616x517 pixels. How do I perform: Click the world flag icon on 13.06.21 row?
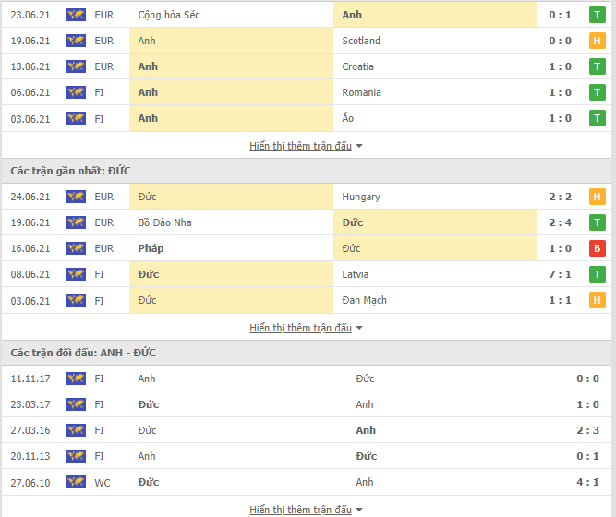(x=76, y=66)
